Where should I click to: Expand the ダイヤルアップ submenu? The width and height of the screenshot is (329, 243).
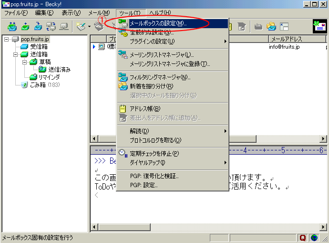(172, 162)
